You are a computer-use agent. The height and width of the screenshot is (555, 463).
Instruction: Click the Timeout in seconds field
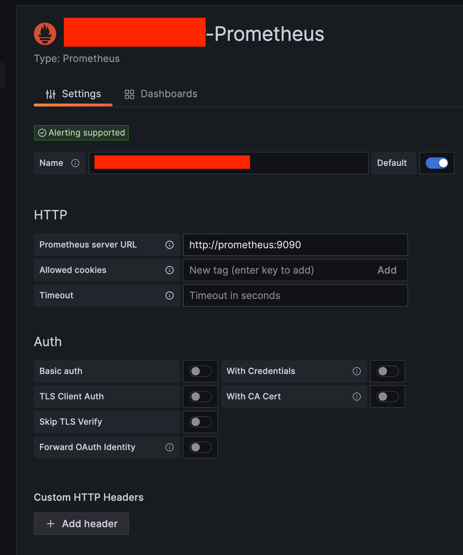pos(296,296)
